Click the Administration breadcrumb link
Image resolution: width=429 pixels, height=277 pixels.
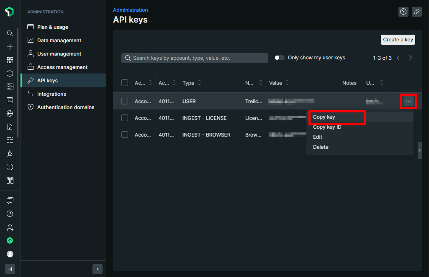(x=131, y=10)
